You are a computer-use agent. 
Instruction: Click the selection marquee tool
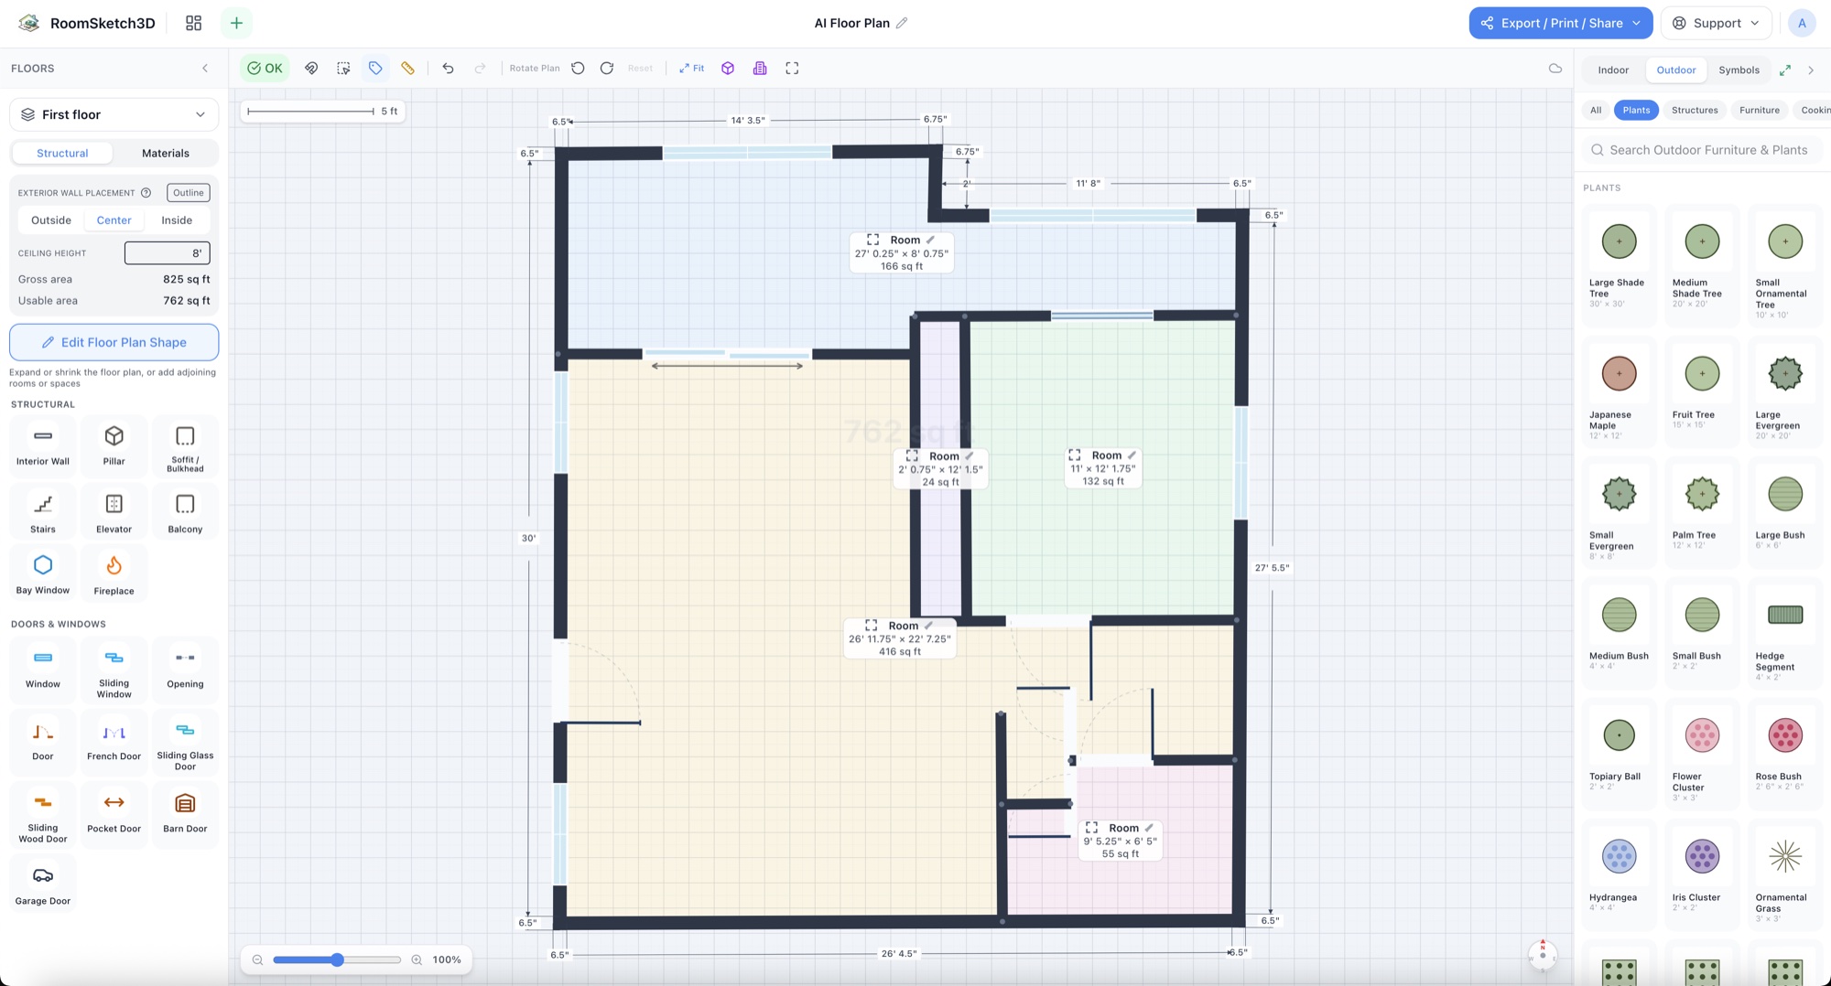pos(343,69)
